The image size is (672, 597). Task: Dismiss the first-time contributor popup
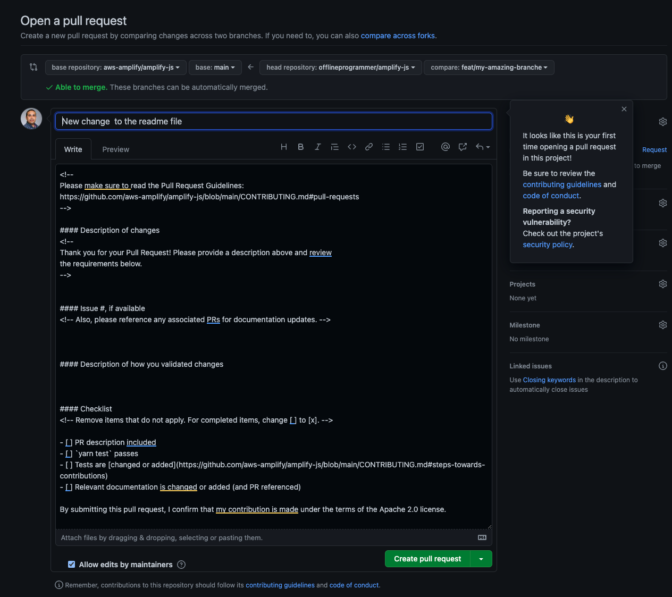(x=624, y=109)
